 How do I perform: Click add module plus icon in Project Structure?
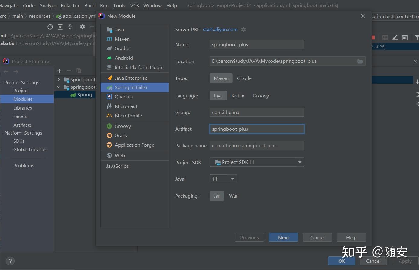(x=59, y=71)
